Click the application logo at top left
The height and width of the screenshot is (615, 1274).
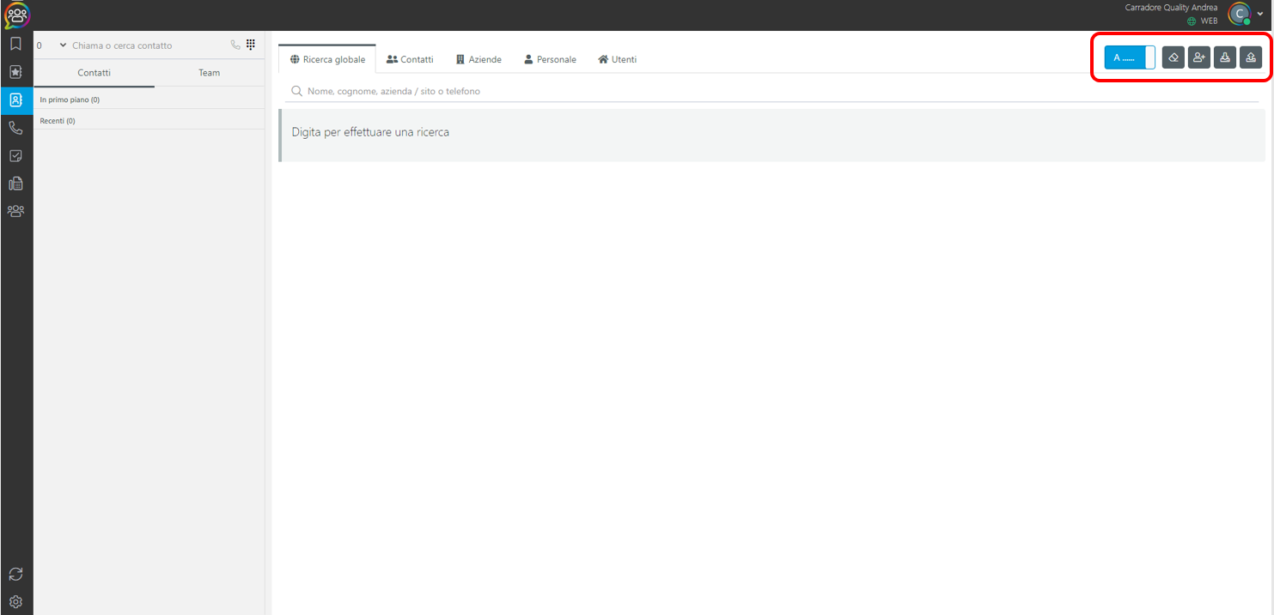tap(17, 15)
